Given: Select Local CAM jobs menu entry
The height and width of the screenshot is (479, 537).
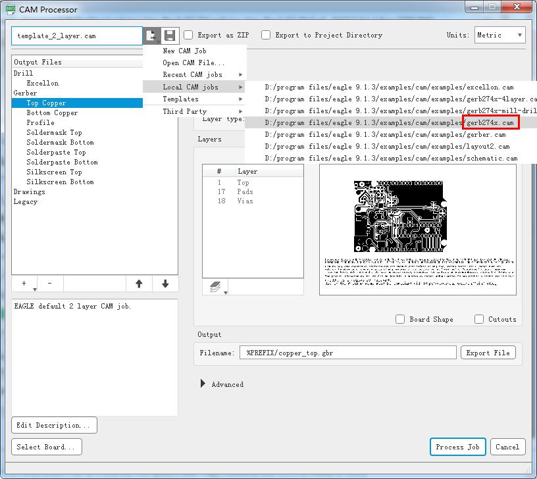Looking at the screenshot, I should pos(195,87).
